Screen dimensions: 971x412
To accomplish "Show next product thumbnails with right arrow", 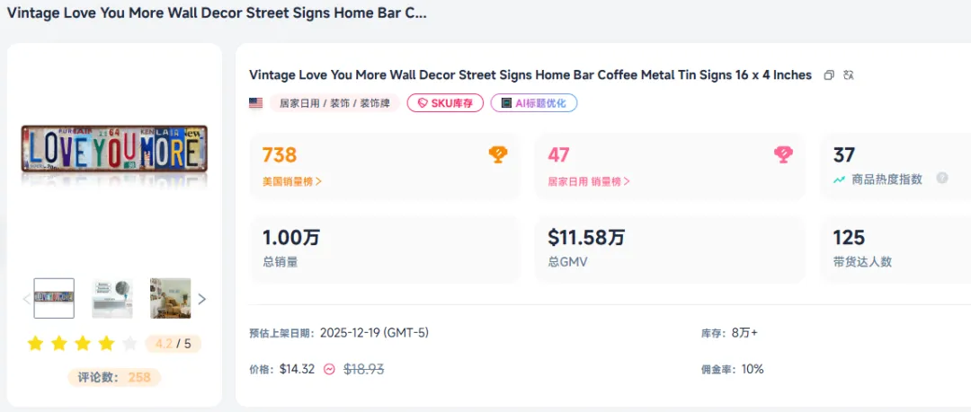I will point(202,299).
